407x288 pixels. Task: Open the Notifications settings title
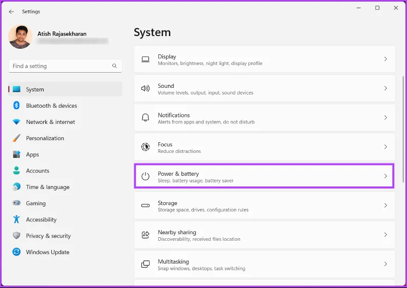coord(174,115)
